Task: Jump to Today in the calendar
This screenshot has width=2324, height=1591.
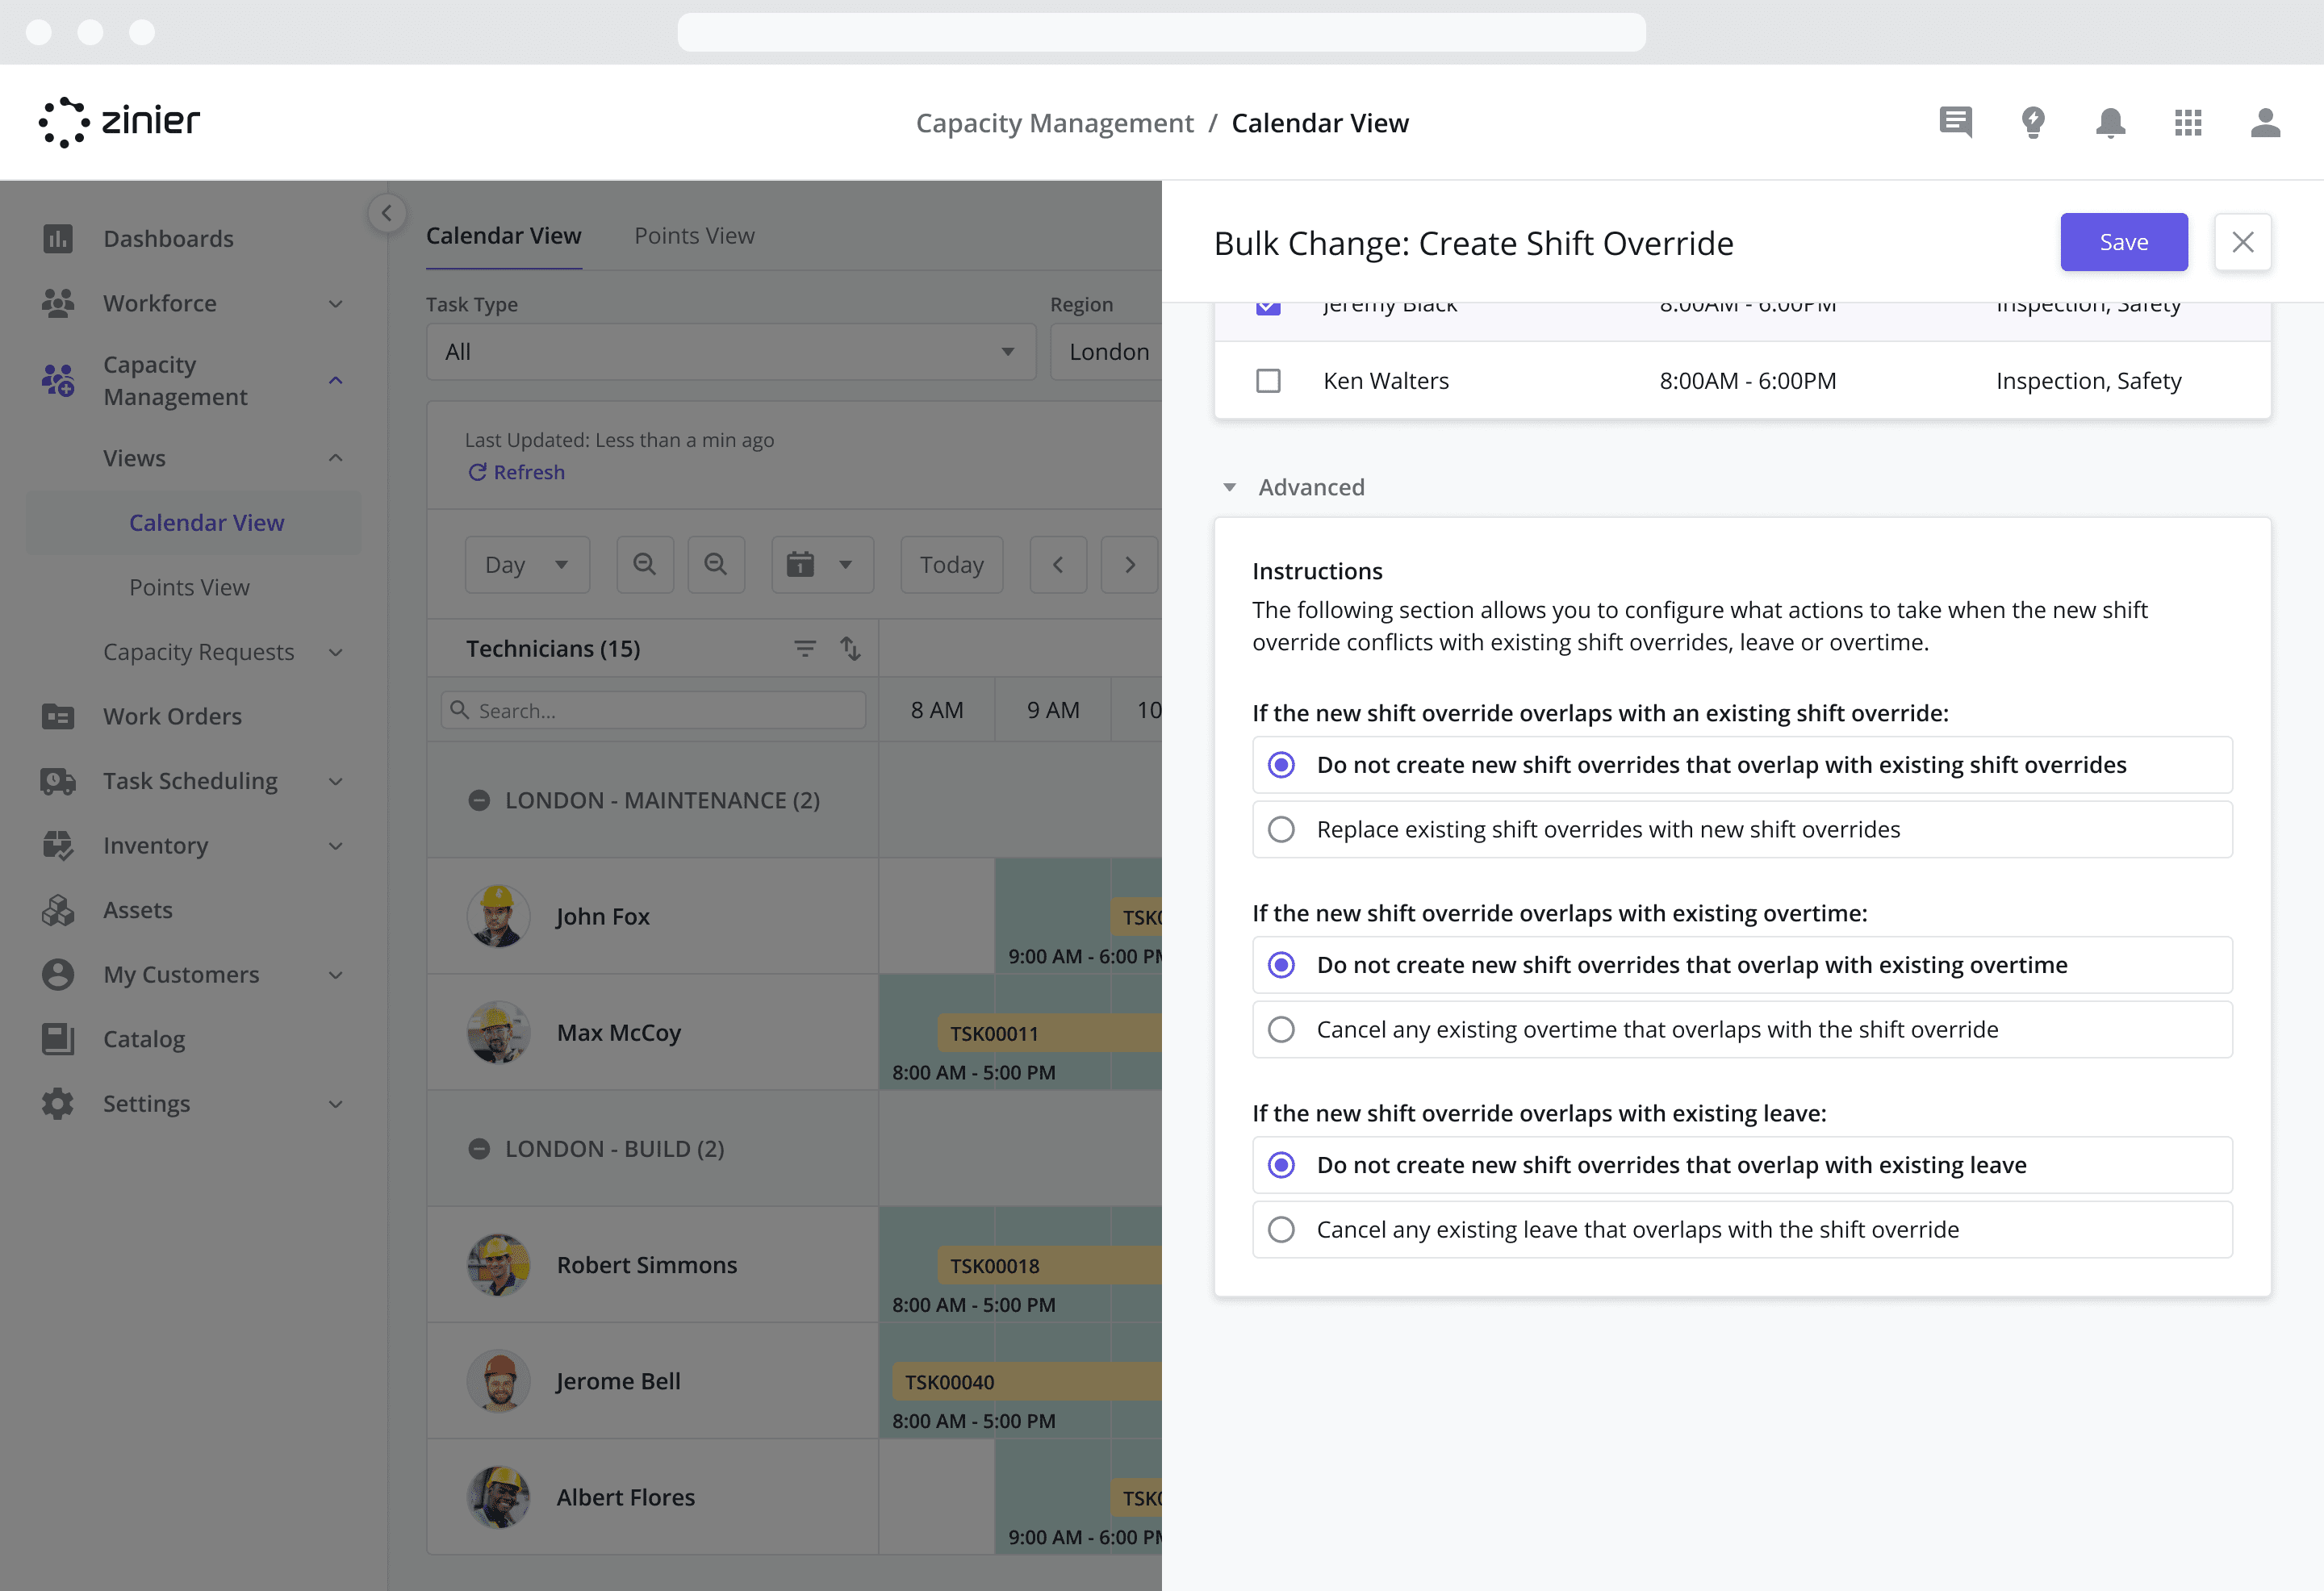Action: (x=951, y=564)
